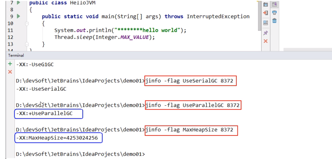This screenshot has height=159, width=332.
Task: Collapse the code block at the line 10 fold marker
Action: [x=27, y=24]
